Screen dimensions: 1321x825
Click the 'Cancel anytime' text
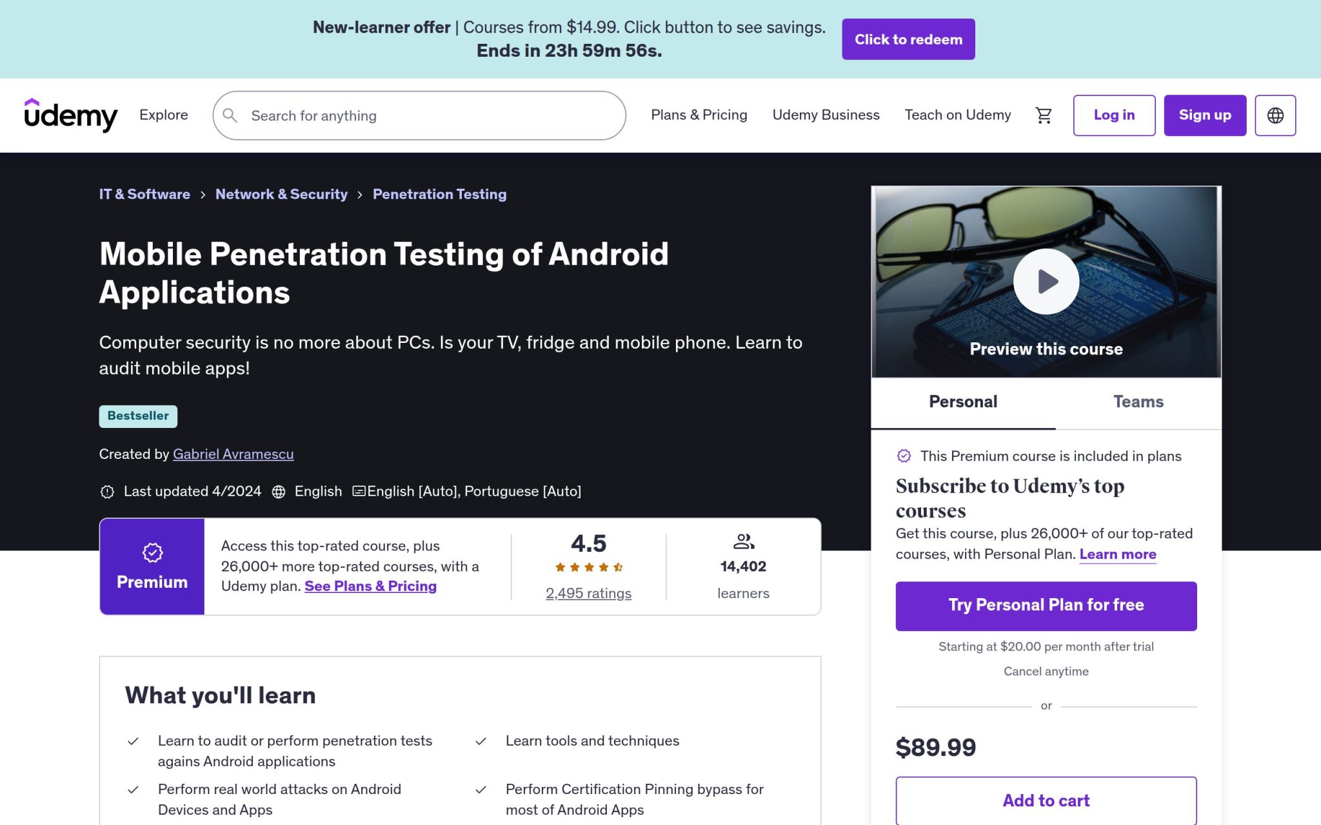[1046, 671]
